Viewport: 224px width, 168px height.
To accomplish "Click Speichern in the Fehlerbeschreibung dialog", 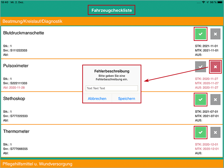I will point(126,99).
